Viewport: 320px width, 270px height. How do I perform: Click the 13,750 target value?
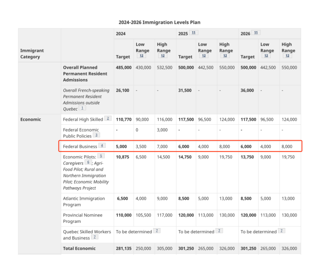(x=247, y=157)
